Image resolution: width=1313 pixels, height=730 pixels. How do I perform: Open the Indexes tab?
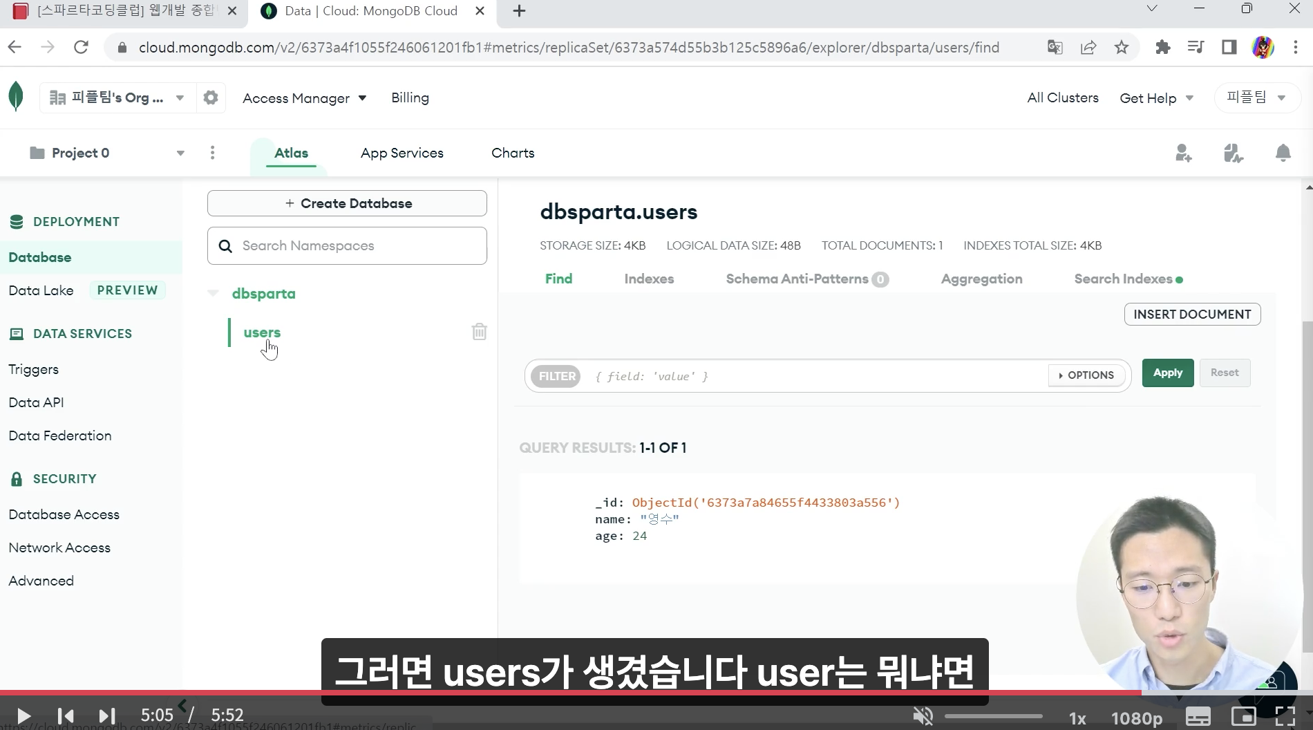[x=649, y=279]
